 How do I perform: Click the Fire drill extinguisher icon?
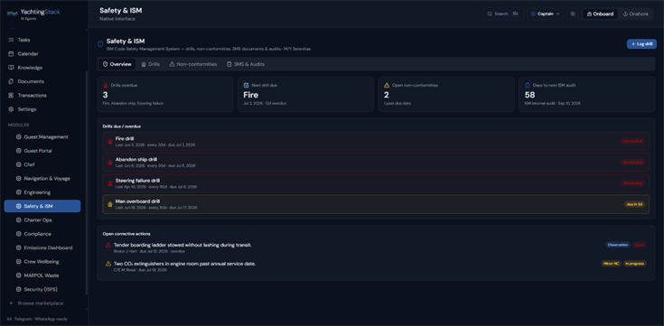(x=110, y=142)
